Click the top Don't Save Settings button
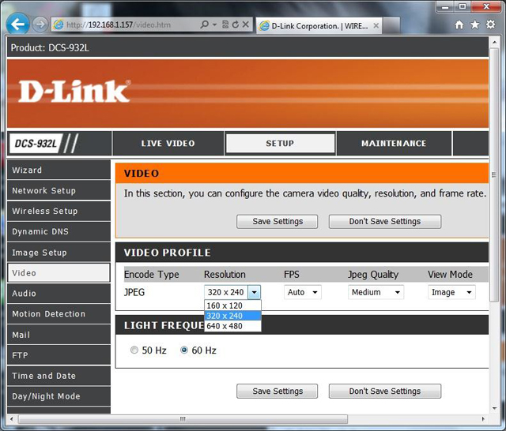The width and height of the screenshot is (506, 431). pos(385,222)
